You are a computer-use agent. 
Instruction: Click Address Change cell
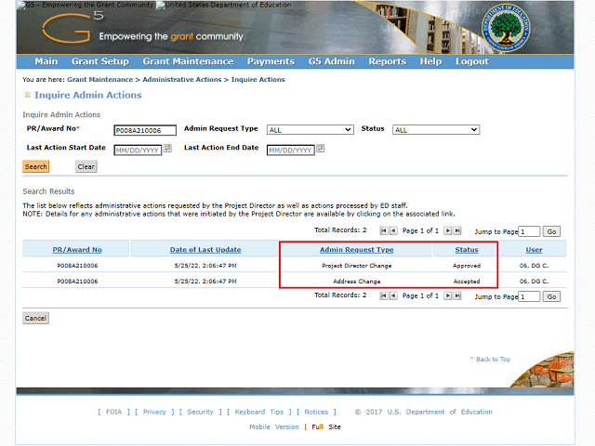tap(357, 282)
